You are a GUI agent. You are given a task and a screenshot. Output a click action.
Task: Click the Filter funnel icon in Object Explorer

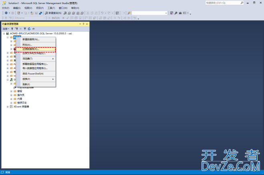(x=25, y=29)
